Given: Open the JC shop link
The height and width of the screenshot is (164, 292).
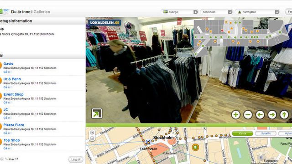Looking at the screenshot, I should (x=5, y=109).
